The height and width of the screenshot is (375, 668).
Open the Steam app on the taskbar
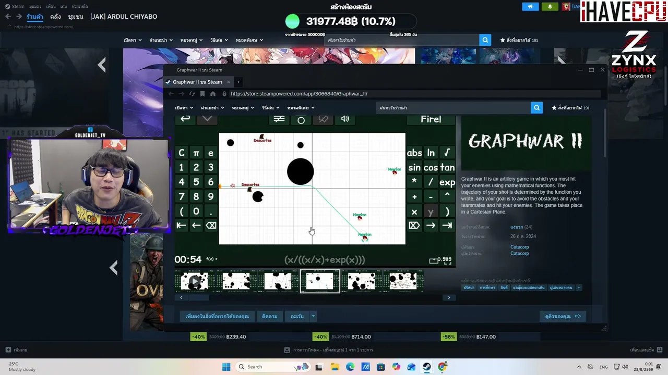(427, 367)
